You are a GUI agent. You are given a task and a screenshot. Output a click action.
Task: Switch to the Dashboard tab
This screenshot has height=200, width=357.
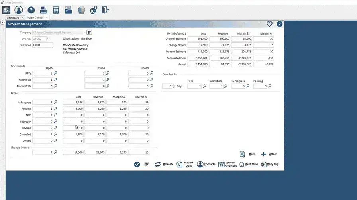pos(12,18)
